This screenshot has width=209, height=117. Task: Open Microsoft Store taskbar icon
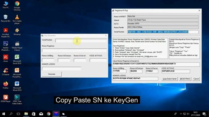[33, 114]
